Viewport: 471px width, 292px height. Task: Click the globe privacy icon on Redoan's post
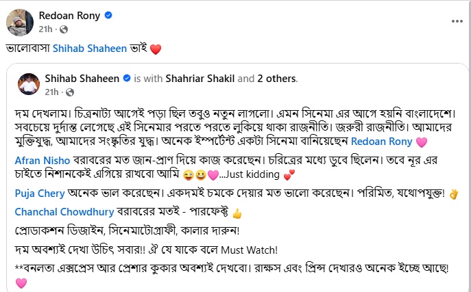(64, 29)
